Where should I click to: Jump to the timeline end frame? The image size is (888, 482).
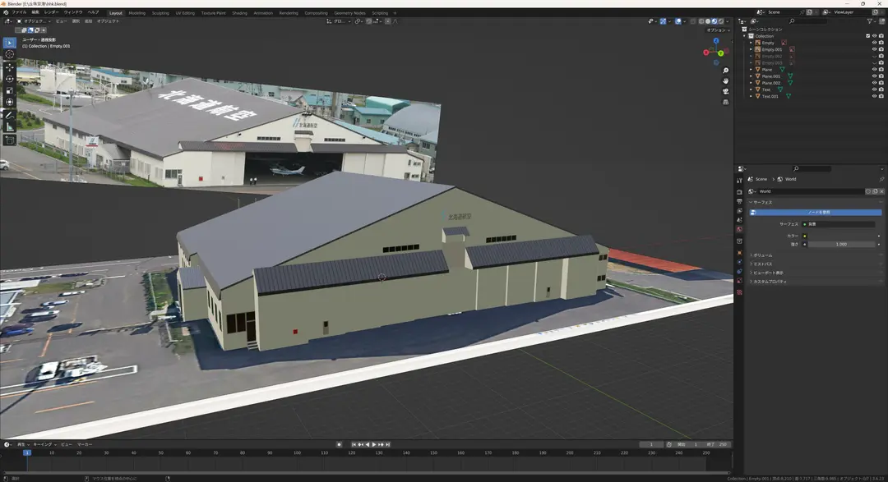tap(387, 445)
